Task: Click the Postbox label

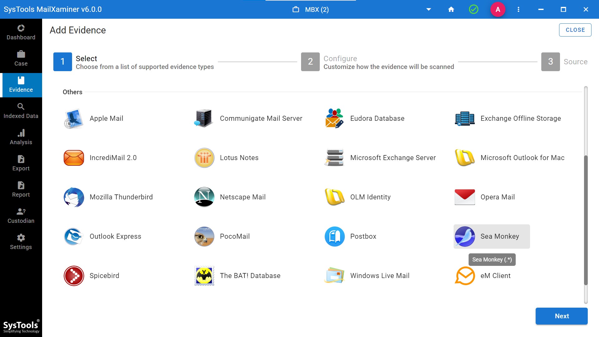Action: click(363, 237)
